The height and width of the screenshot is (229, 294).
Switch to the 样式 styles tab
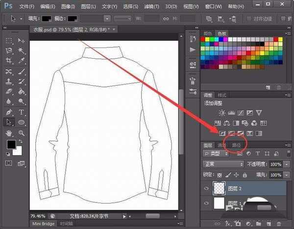(x=222, y=94)
